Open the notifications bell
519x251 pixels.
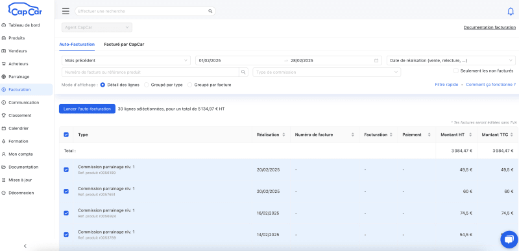coord(511,12)
